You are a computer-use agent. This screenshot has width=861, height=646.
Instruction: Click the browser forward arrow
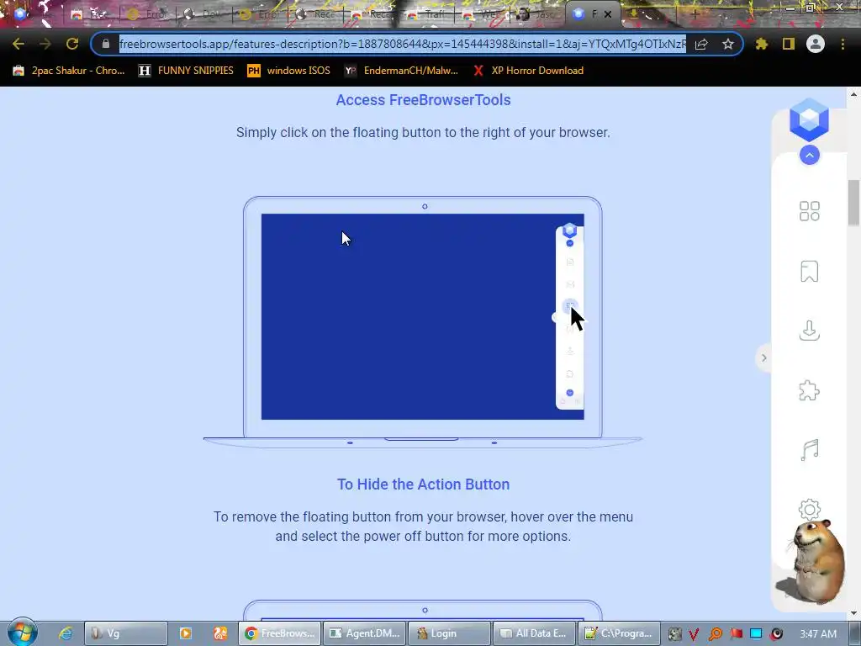tap(45, 44)
